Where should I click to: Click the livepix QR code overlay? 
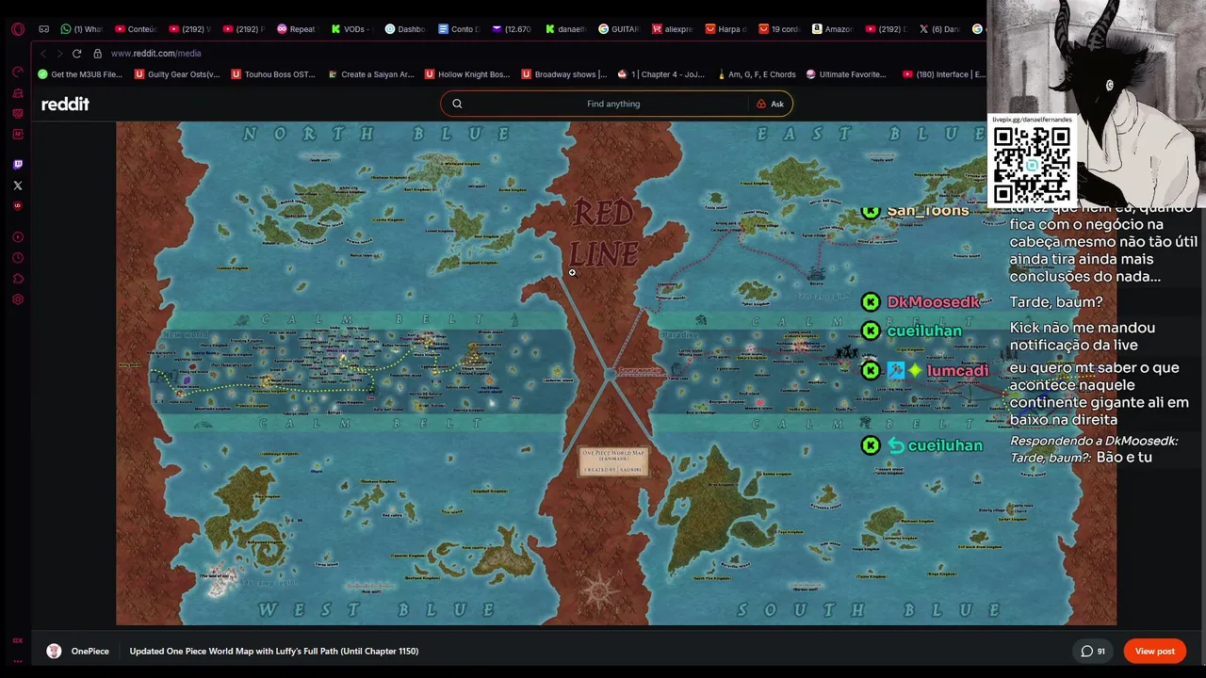tap(1032, 164)
